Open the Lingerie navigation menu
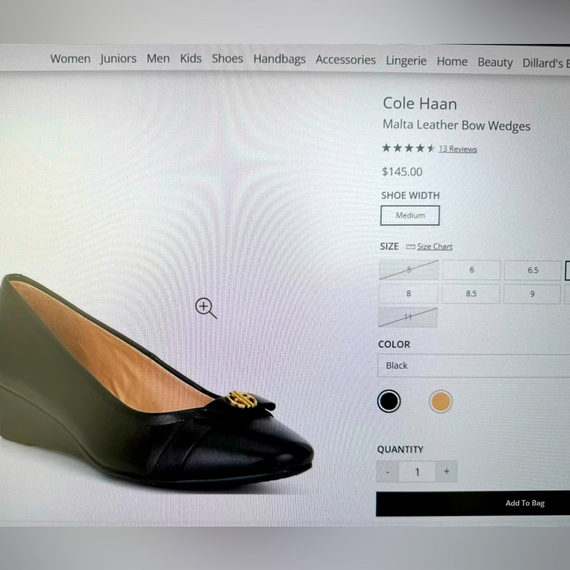Viewport: 570px width, 570px height. click(406, 61)
